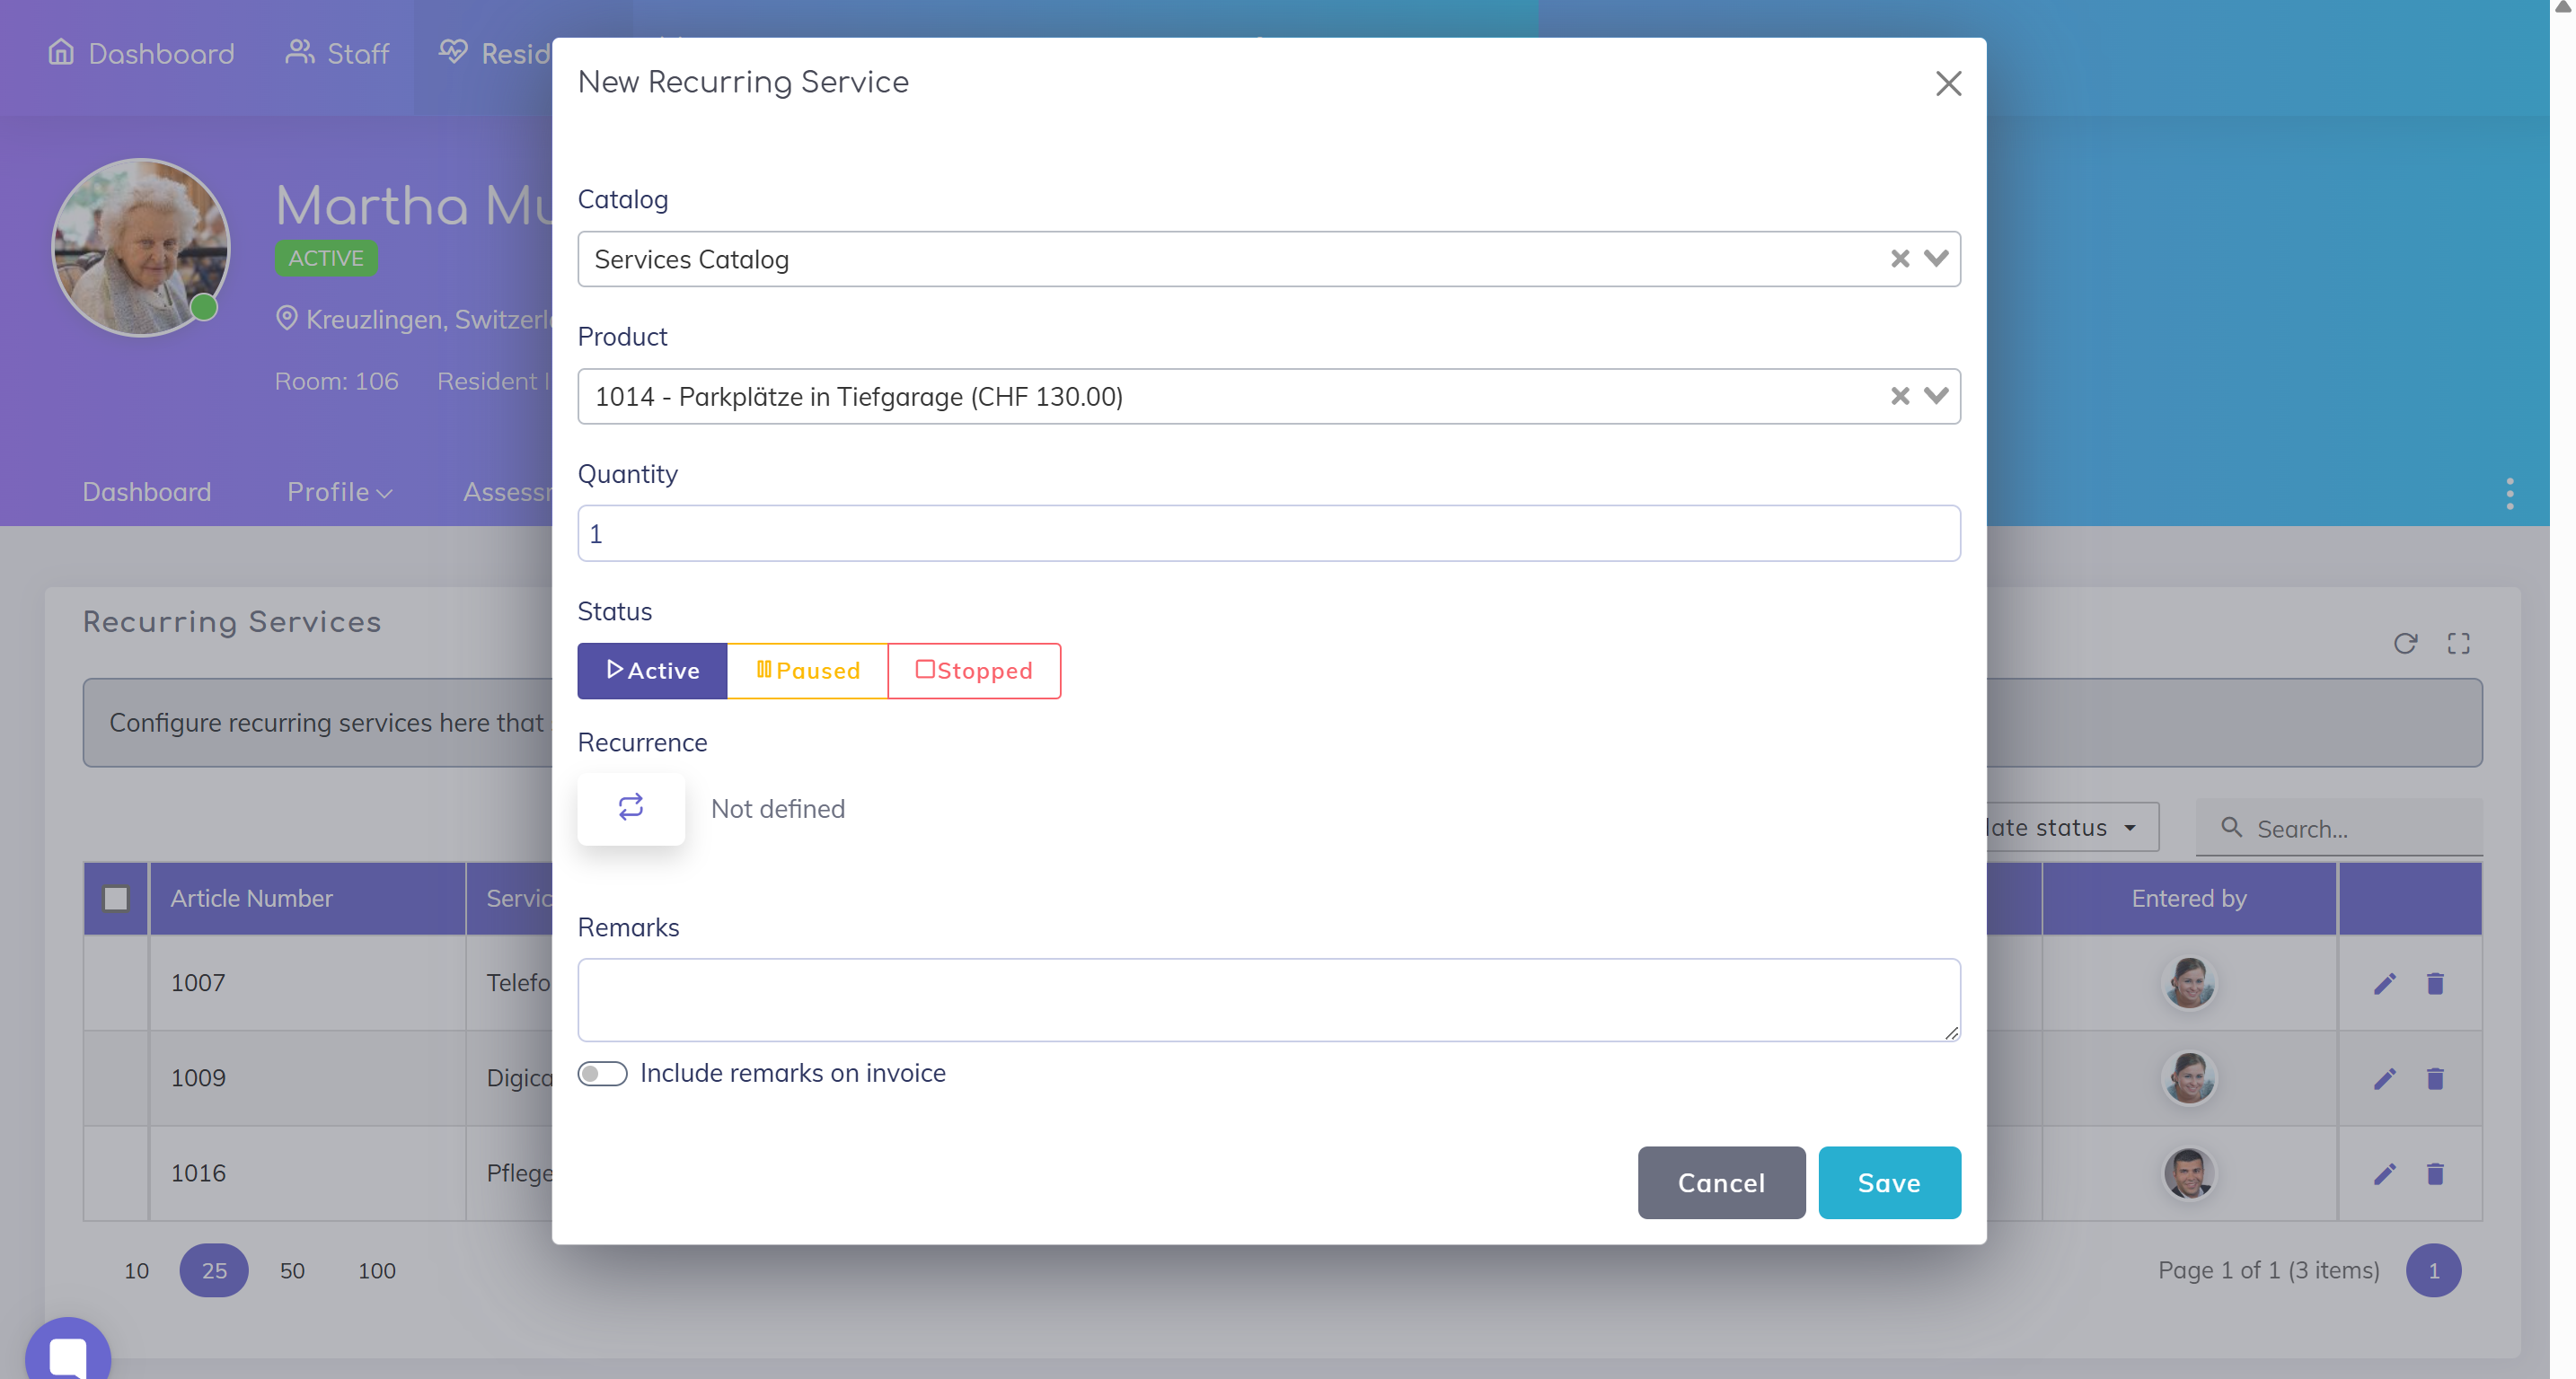2576x1379 pixels.
Task: Click into the Remarks text area
Action: tap(1267, 999)
